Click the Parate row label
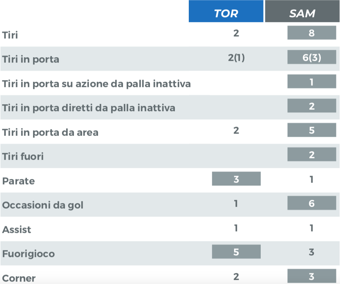340x284 pixels. click(18, 181)
